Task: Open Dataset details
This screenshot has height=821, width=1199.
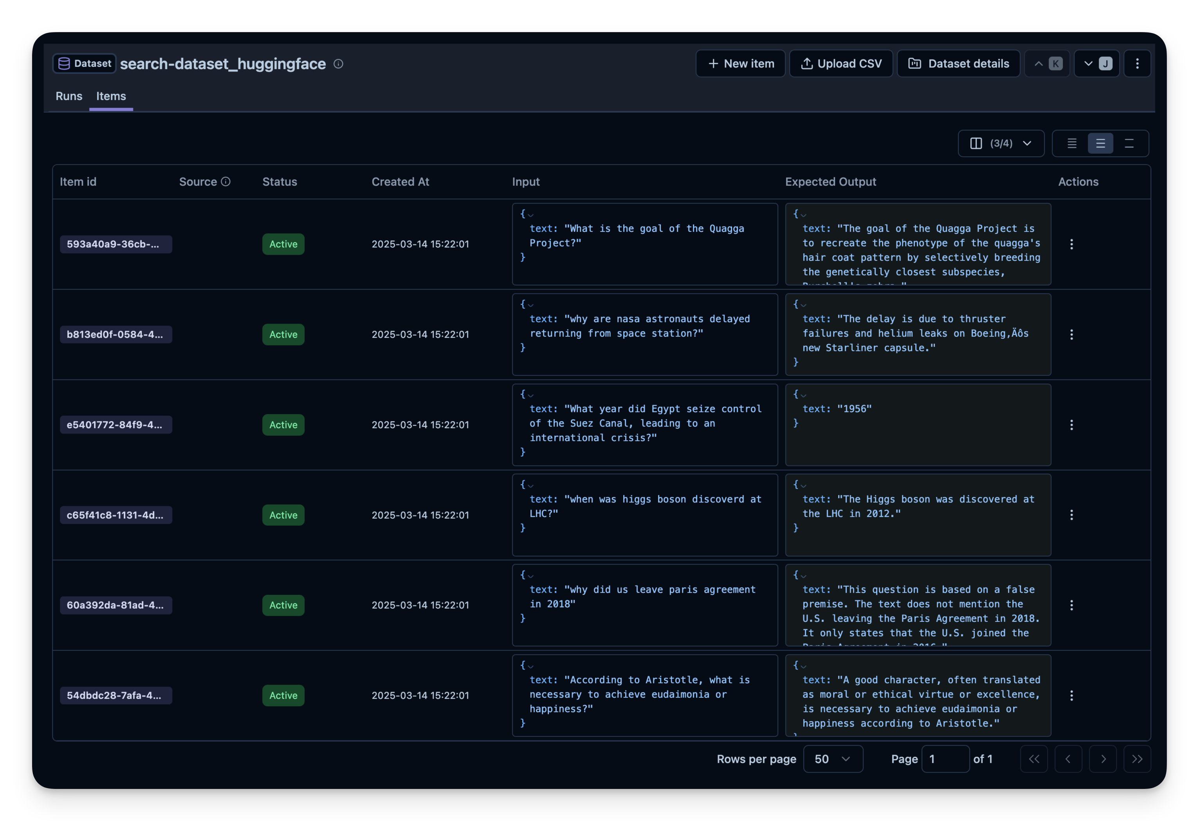Action: click(x=959, y=63)
